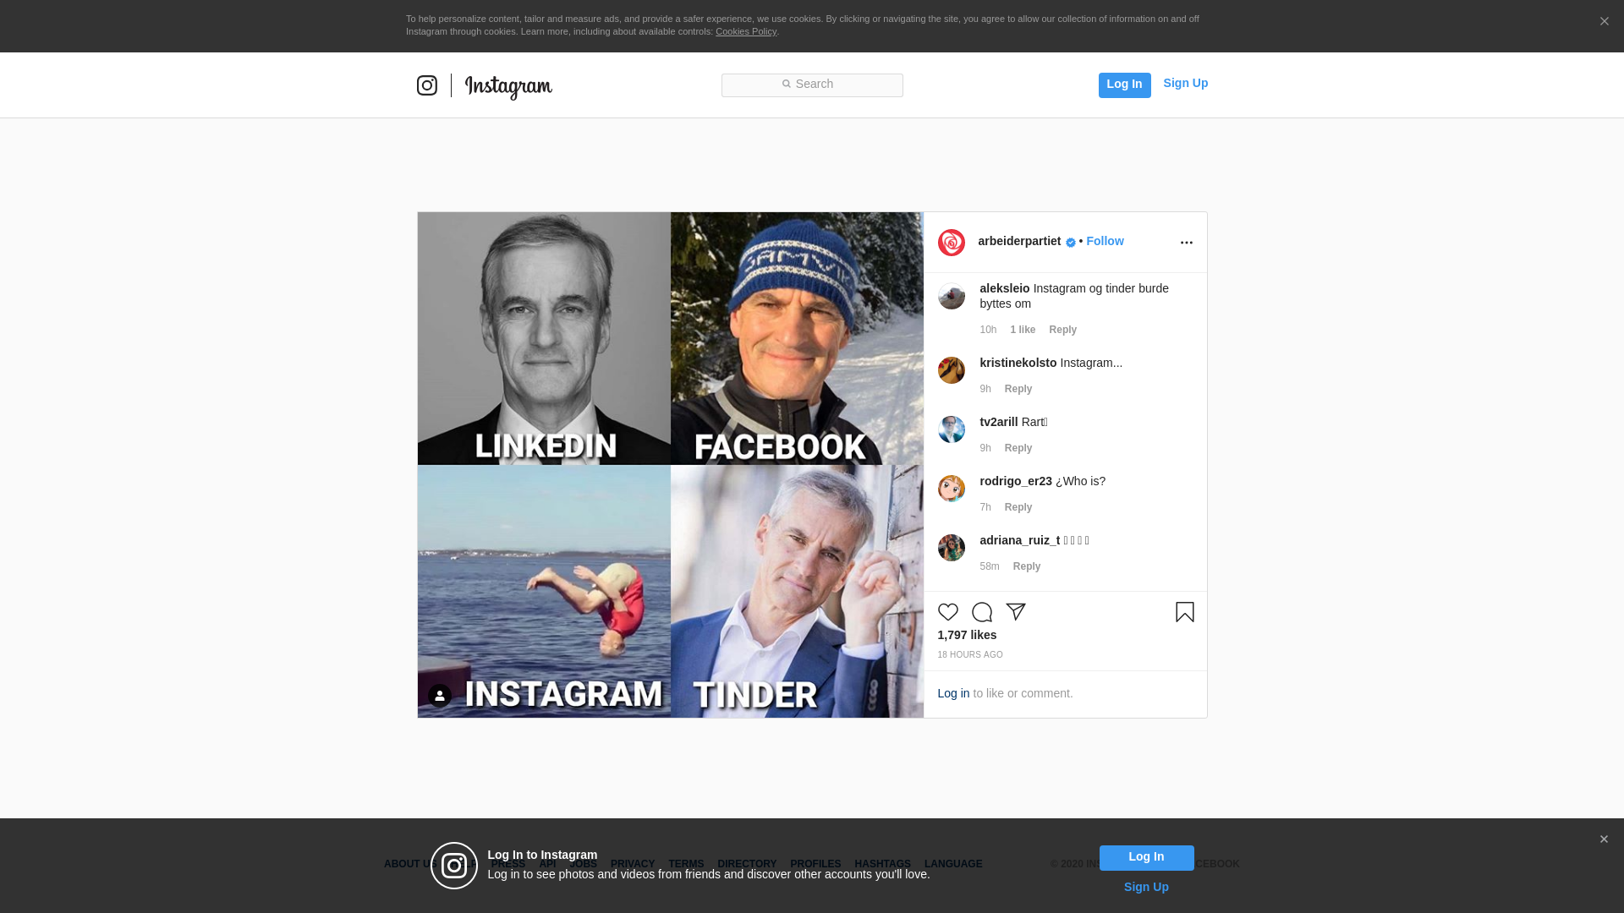Open kristinekolsto username link
The height and width of the screenshot is (913, 1624).
tap(1018, 363)
